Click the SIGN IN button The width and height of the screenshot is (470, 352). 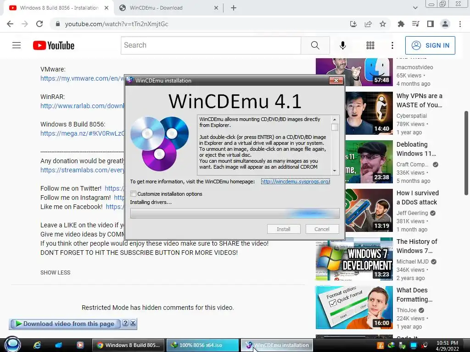(430, 45)
